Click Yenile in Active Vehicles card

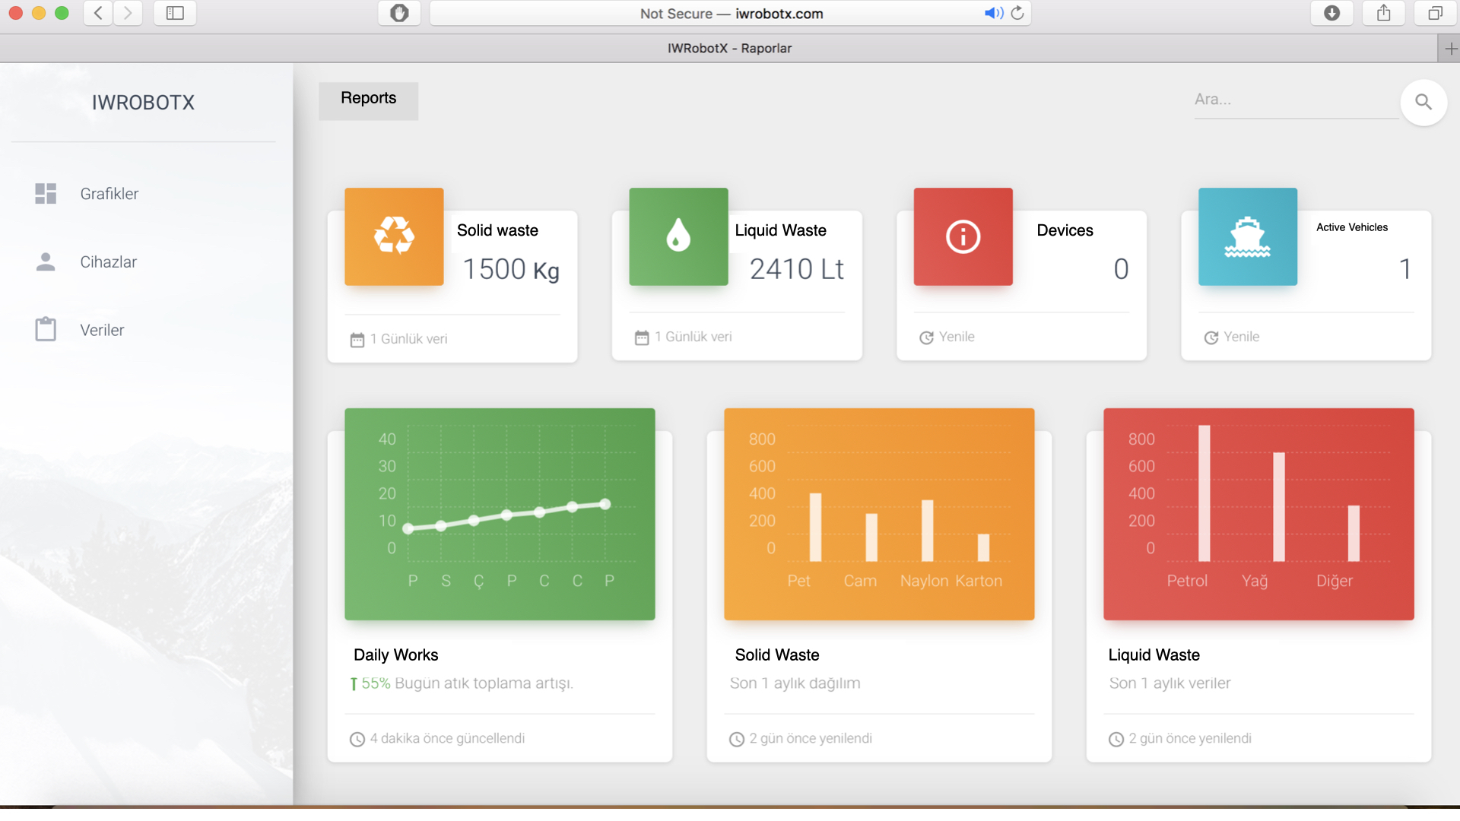pos(1242,337)
